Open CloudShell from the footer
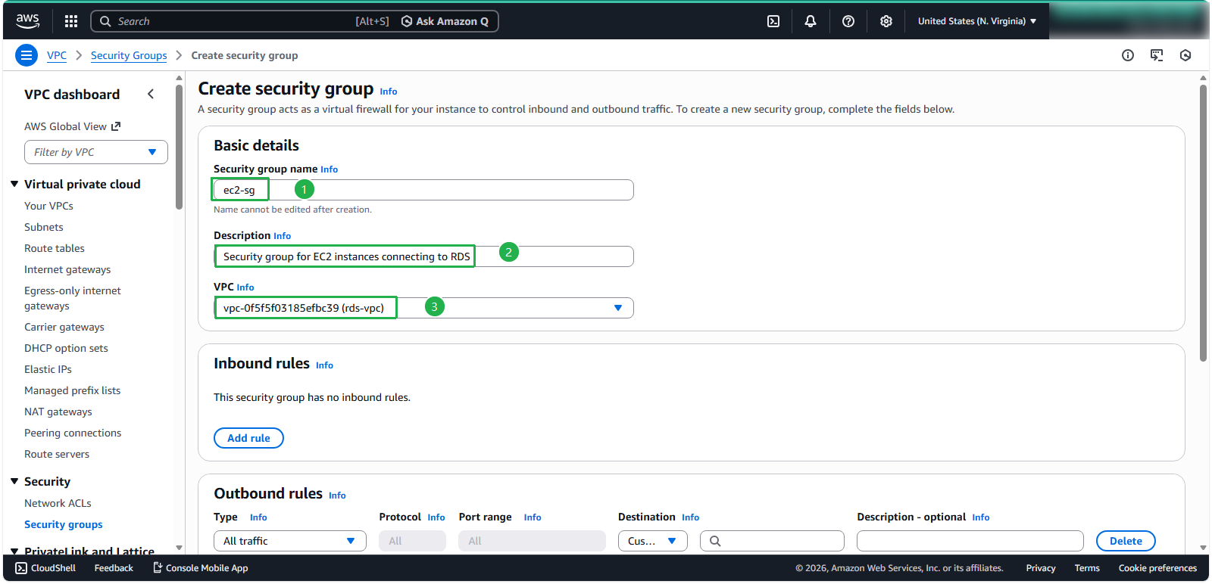The width and height of the screenshot is (1212, 584). (45, 568)
